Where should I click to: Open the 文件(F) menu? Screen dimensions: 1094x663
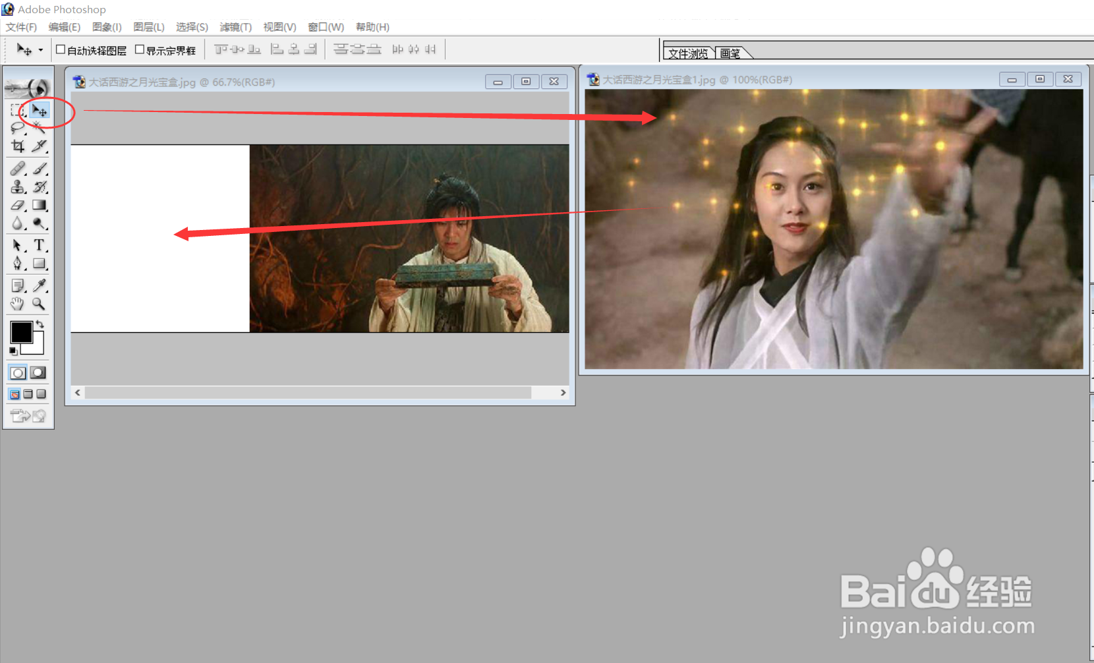[21, 27]
